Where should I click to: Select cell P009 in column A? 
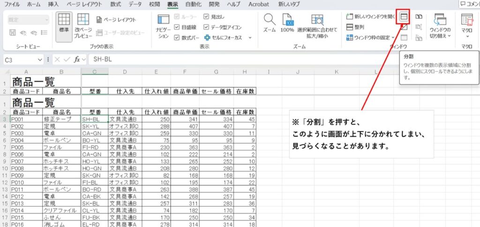pyautogui.click(x=26, y=176)
